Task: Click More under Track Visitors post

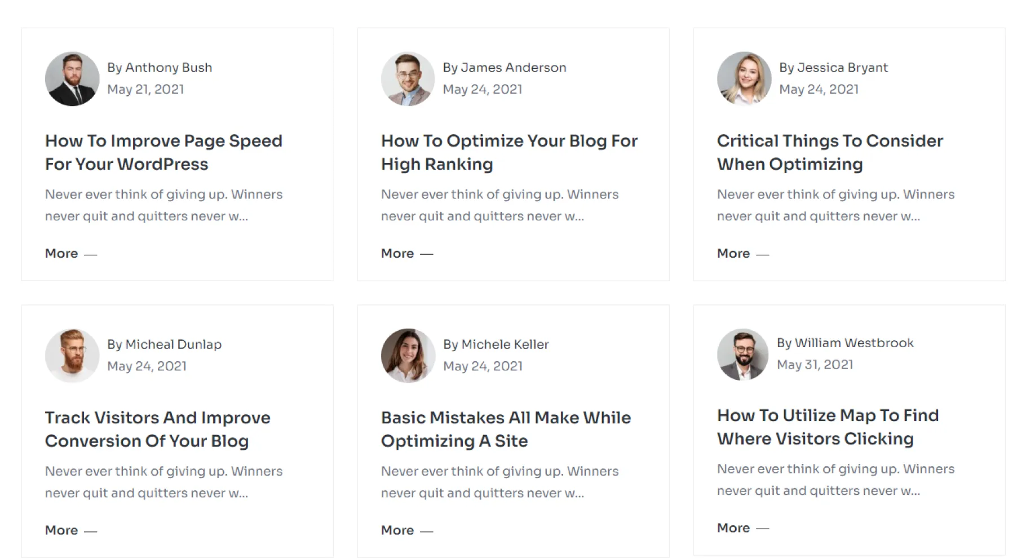Action: point(71,530)
